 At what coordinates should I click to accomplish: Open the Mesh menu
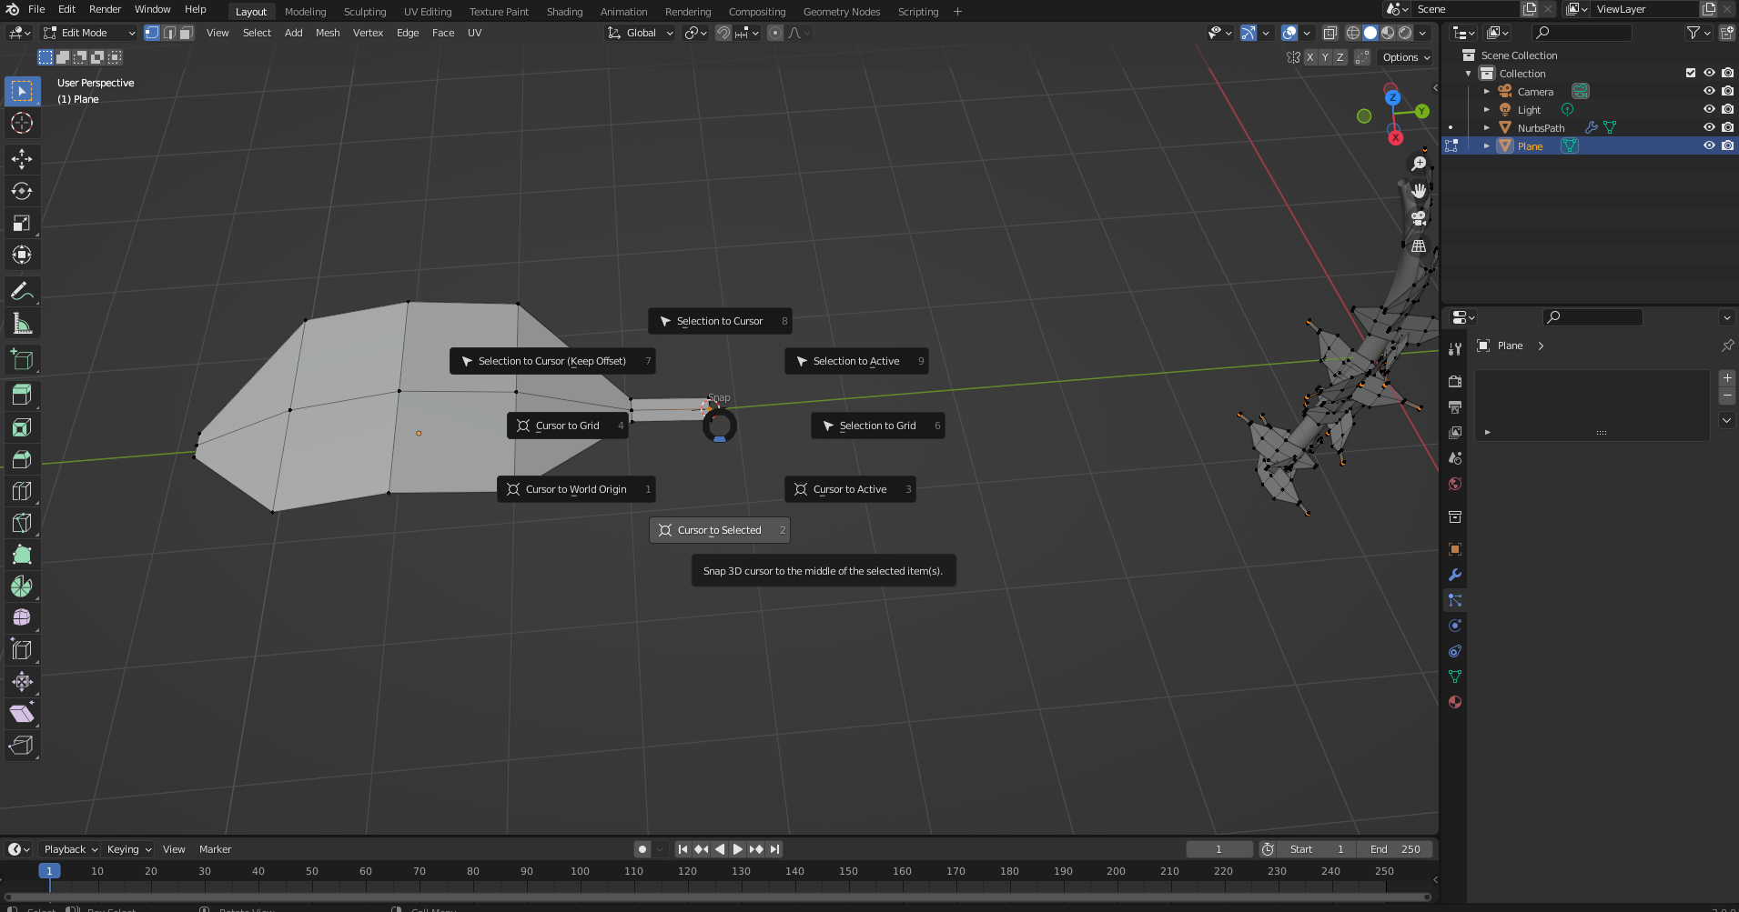[x=328, y=33]
